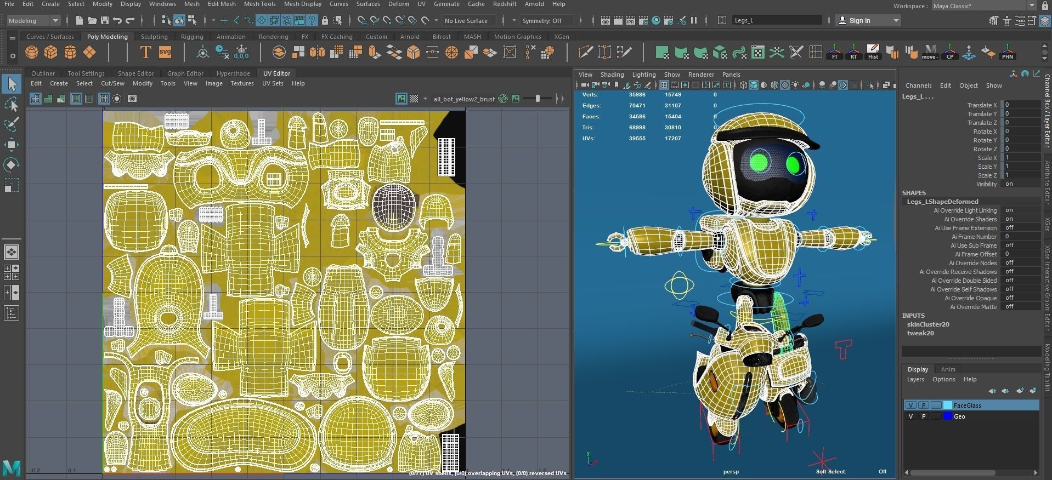This screenshot has width=1052, height=480.
Task: Click the Multi-Cut knife shelf icon
Action: point(585,53)
